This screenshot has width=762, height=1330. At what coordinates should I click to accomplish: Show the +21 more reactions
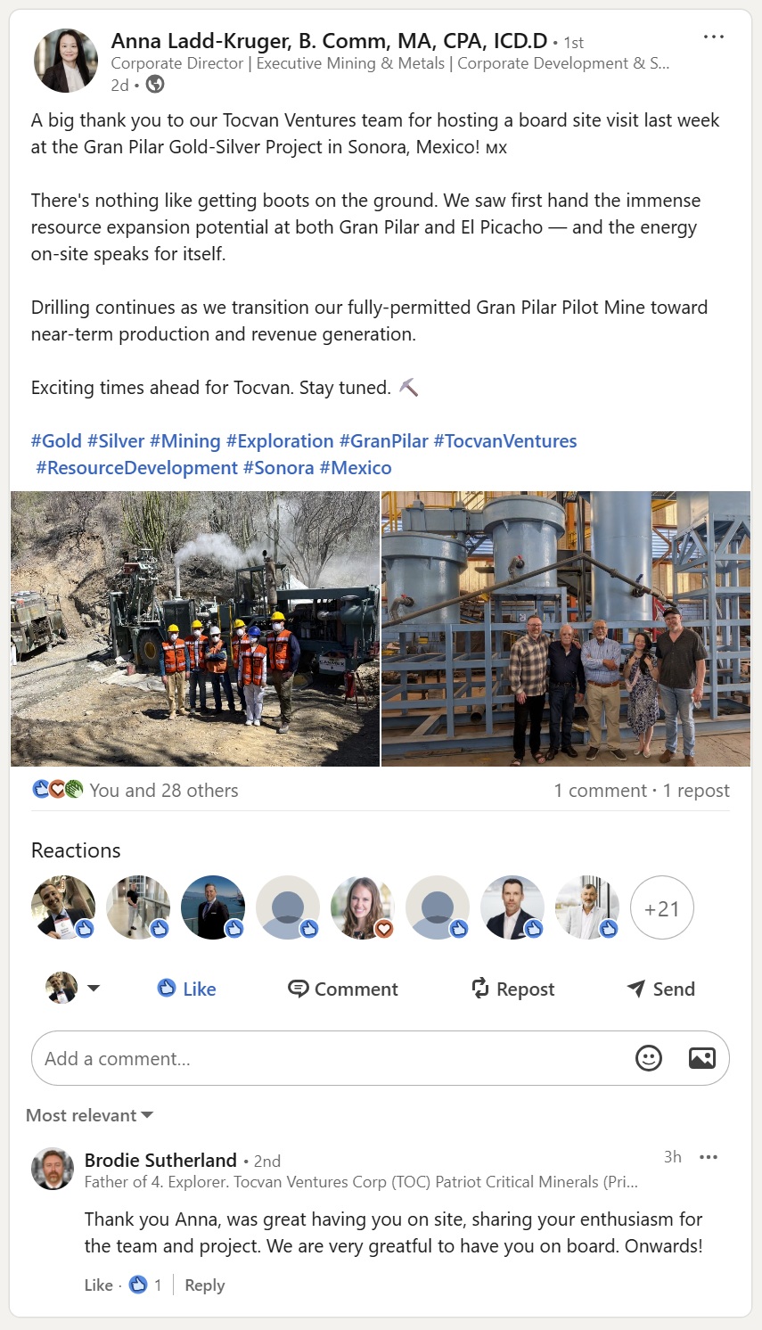point(661,908)
